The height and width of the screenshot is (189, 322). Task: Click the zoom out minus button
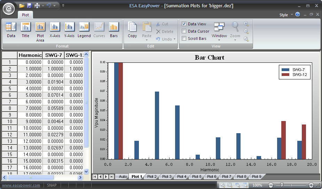click(271, 185)
